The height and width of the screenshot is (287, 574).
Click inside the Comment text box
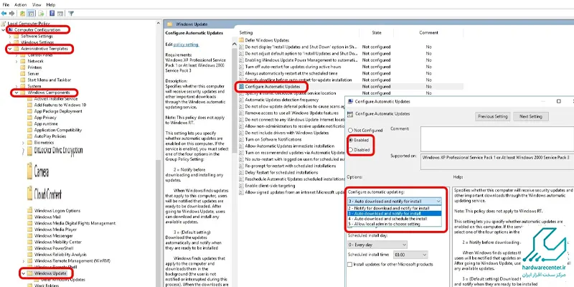[497, 138]
